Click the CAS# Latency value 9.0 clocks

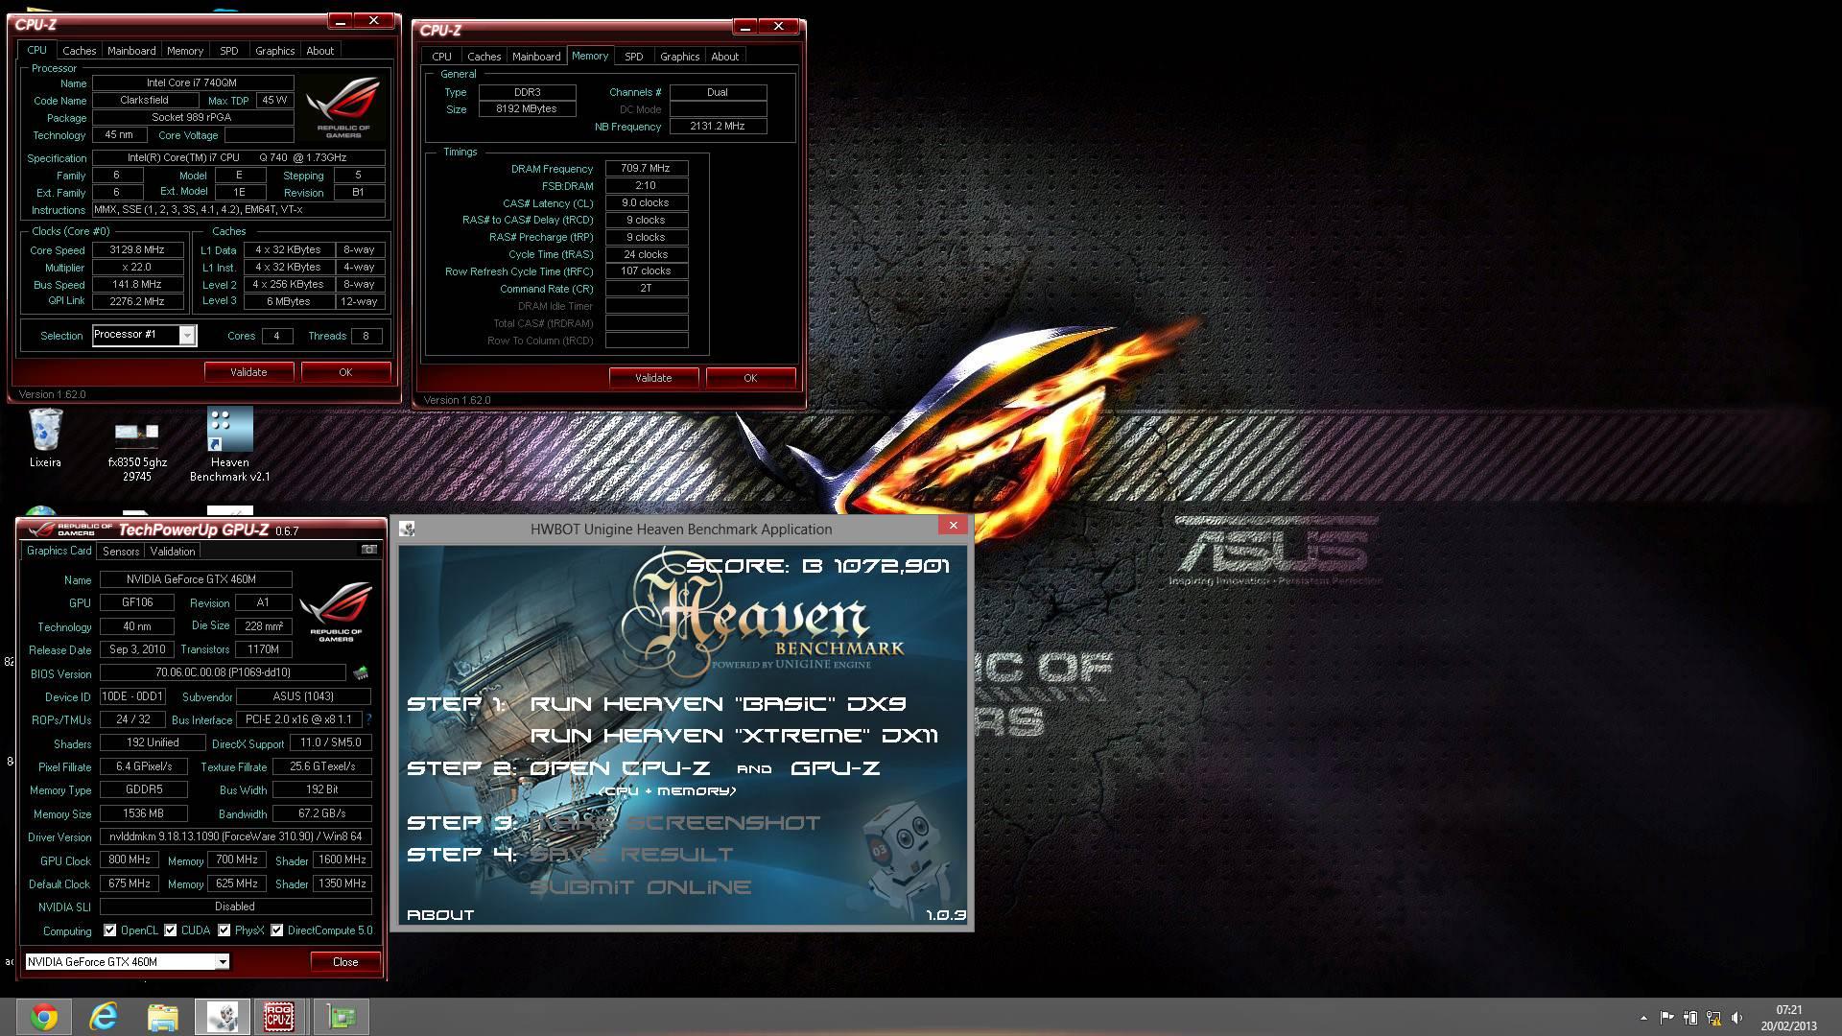tap(646, 202)
